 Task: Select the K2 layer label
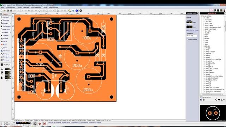26,123
